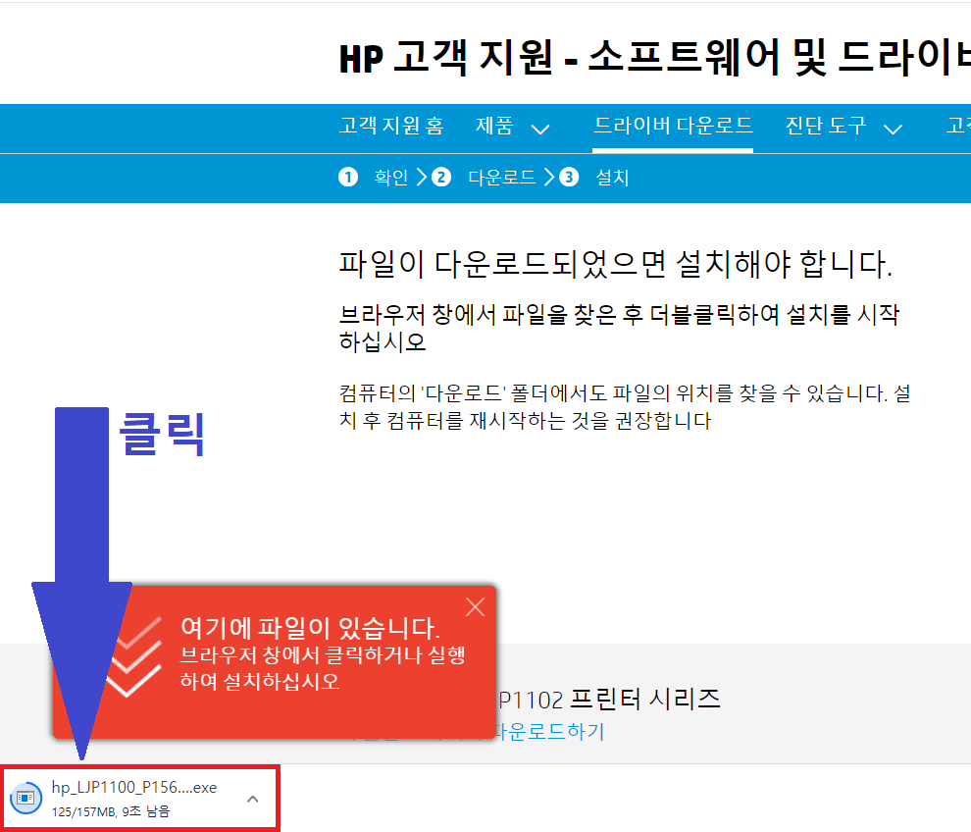
Task: Open the downloaded hp_LJP1100_P156....exe file
Action: pos(133,788)
